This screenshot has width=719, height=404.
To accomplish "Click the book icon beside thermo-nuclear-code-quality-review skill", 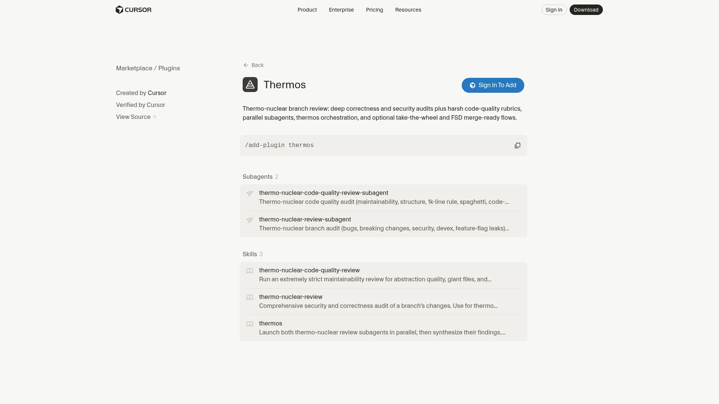I will coord(250,271).
